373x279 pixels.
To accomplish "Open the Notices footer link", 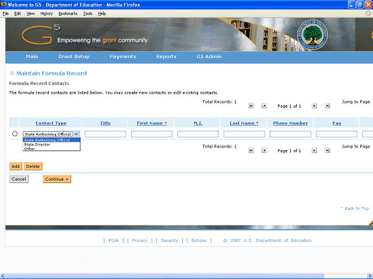I will click(199, 241).
